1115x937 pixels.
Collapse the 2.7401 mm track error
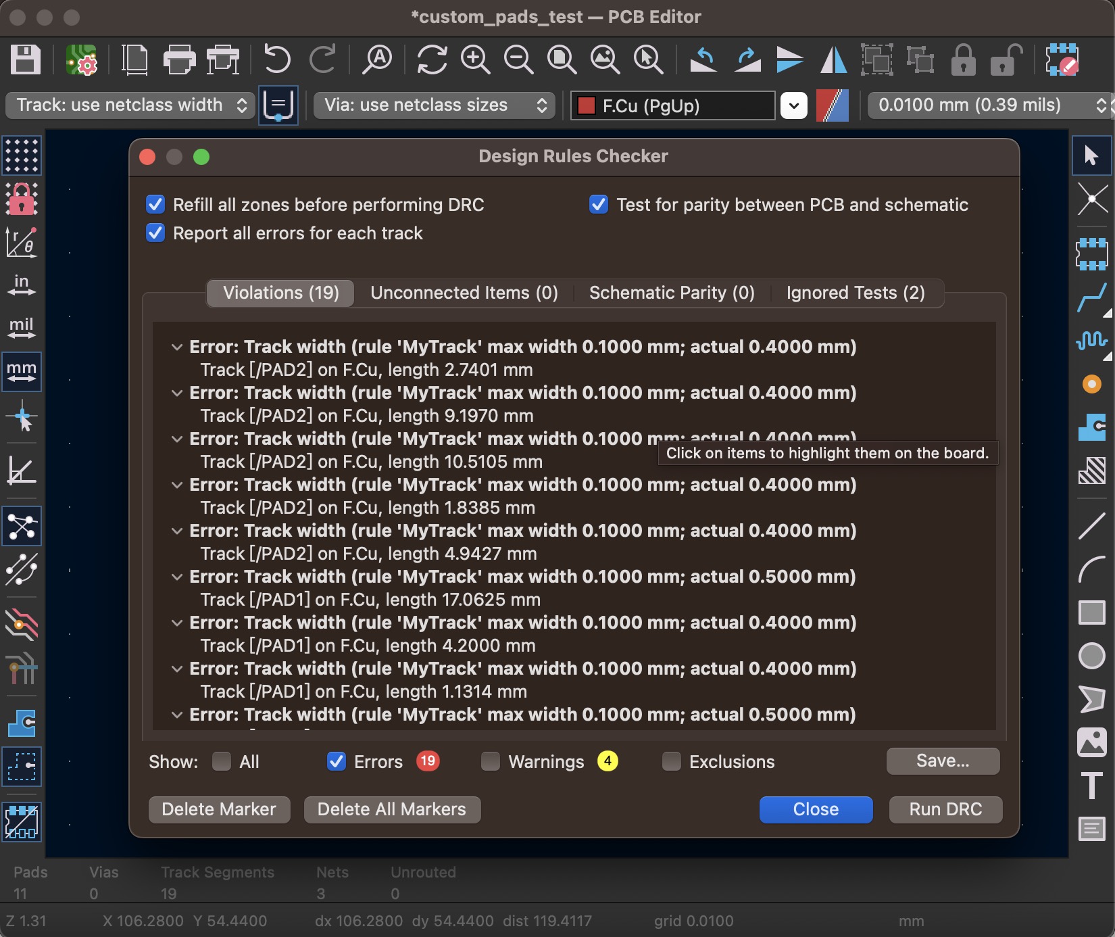(177, 347)
